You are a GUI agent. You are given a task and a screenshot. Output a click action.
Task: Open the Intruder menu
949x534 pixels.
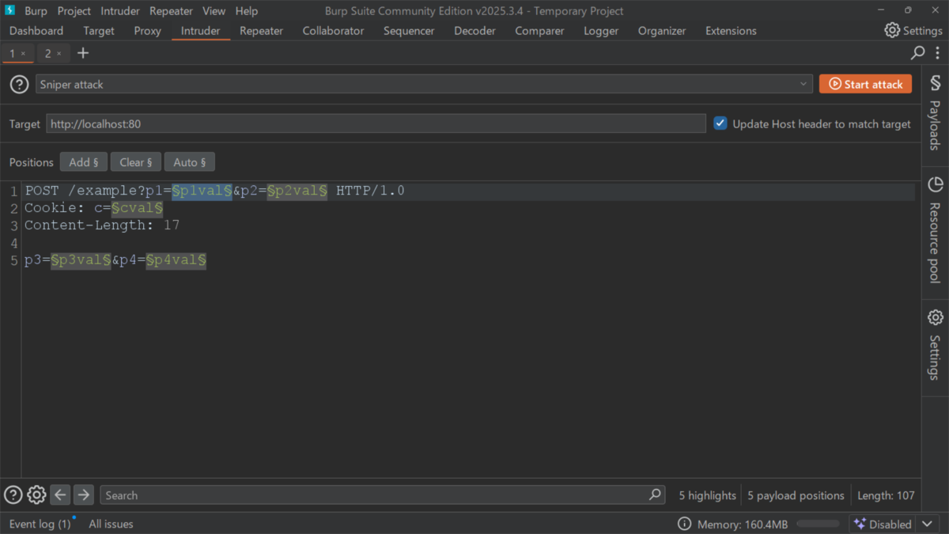tap(120, 11)
